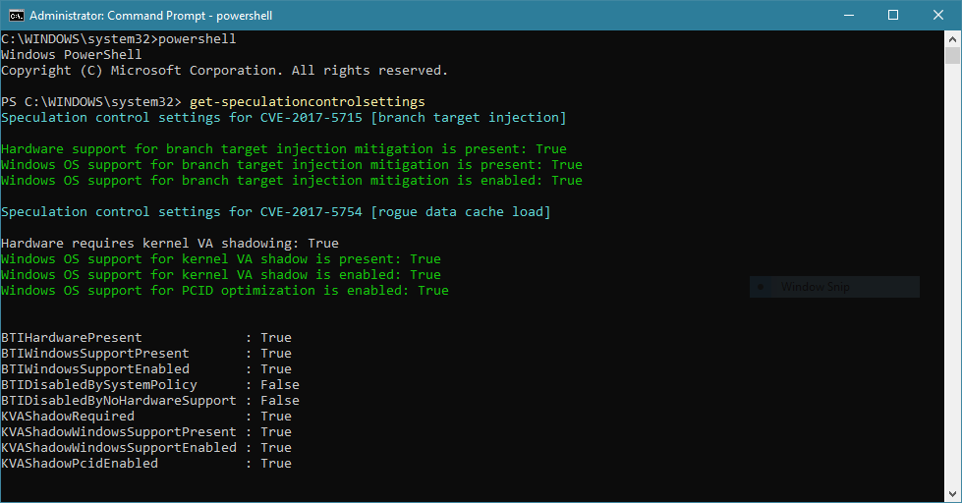Click the faint Window Snip overlay label

click(815, 287)
